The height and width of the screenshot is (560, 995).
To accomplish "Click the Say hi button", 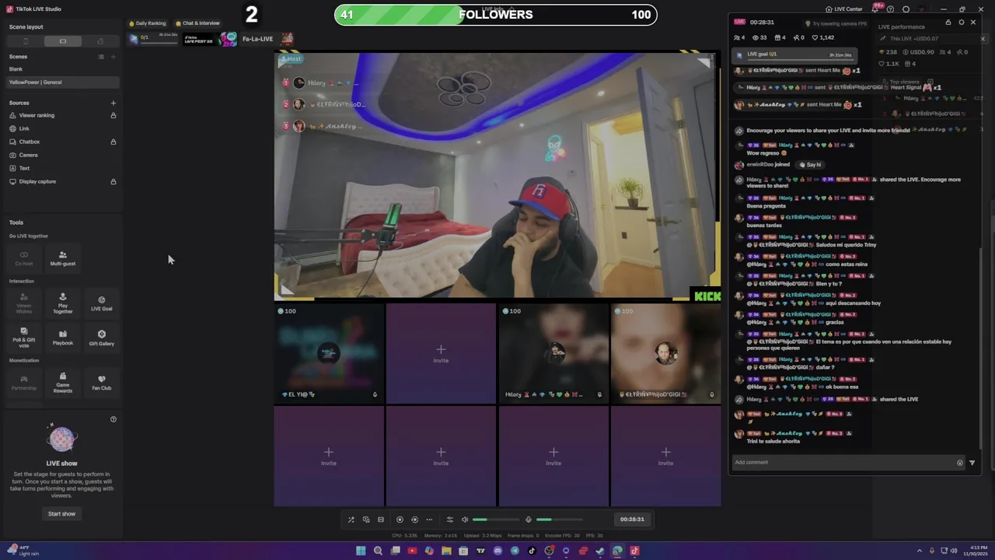I will [810, 165].
